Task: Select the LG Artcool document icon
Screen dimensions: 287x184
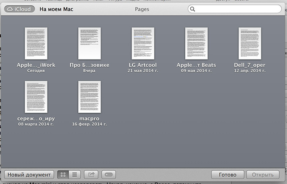Action: pos(143,44)
